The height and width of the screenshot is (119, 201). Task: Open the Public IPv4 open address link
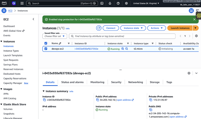[x=125, y=100]
